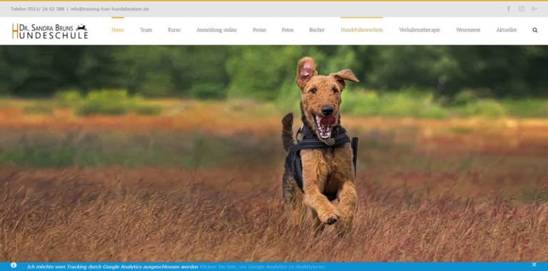The height and width of the screenshot is (271, 548).
Task: Click the info icon in the blue bar
Action: click(14, 265)
